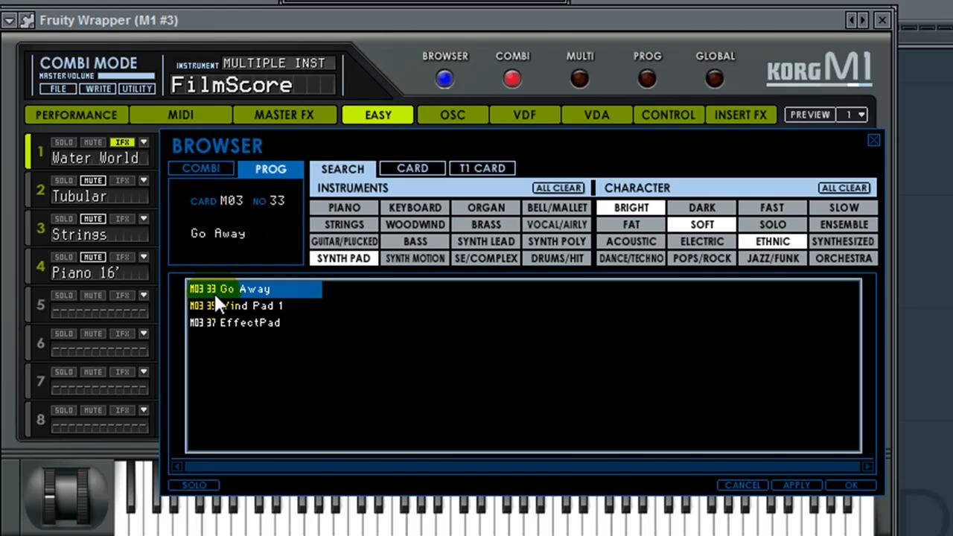Switch to the INSERT FX tab

(x=741, y=115)
